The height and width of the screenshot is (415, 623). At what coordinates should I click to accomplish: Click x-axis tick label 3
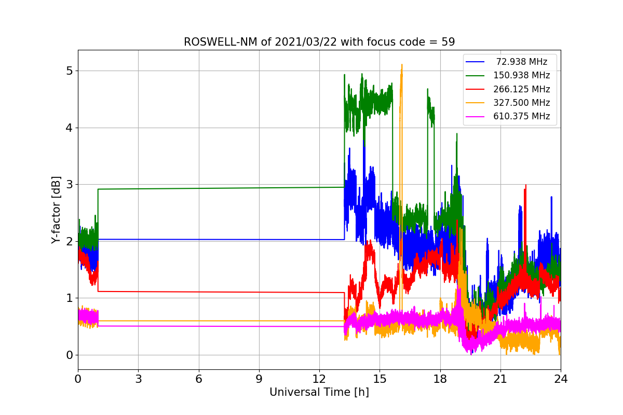tap(138, 379)
